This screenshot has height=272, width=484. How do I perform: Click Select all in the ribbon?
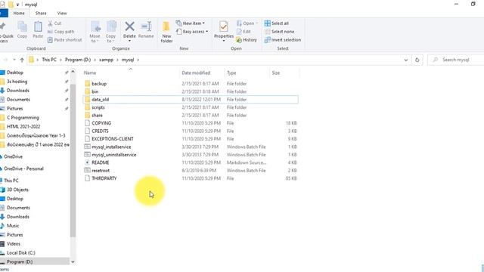coord(277,23)
